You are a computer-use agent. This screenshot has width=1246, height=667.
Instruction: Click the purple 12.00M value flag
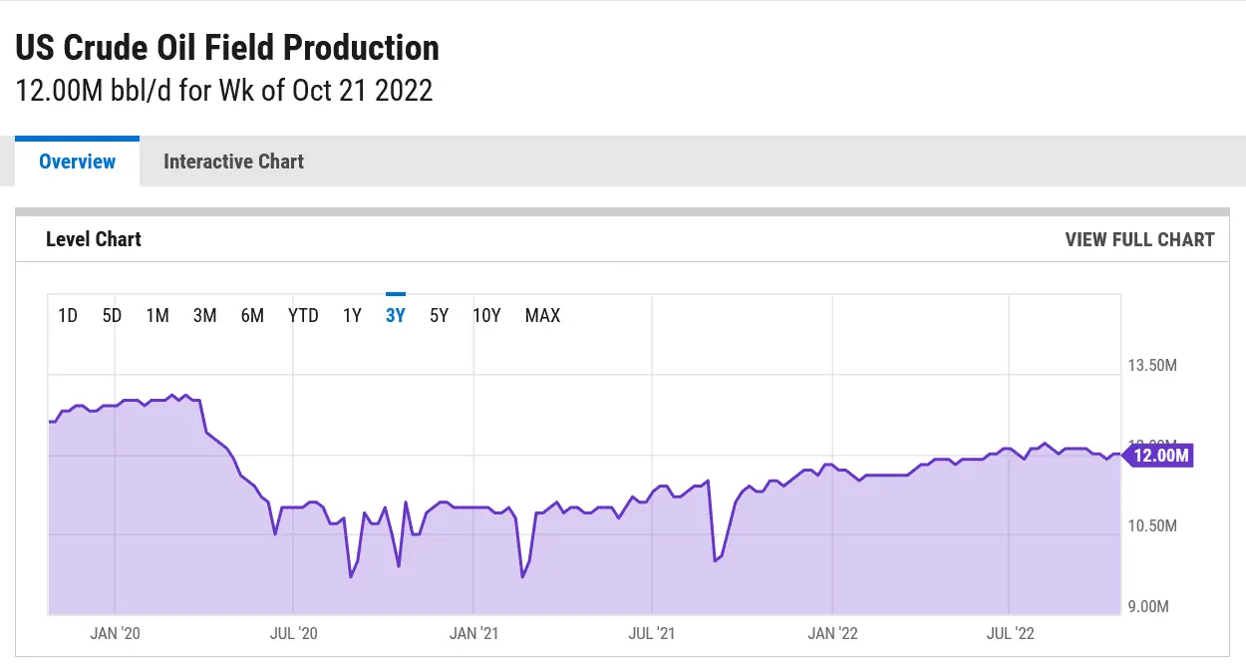[1161, 456]
